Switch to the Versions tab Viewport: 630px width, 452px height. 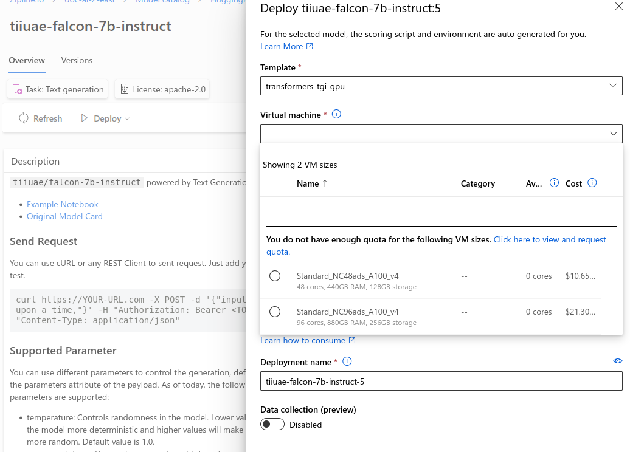[x=77, y=60]
